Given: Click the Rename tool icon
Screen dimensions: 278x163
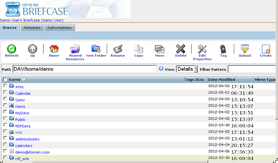Looking at the screenshot, I should point(117,49).
